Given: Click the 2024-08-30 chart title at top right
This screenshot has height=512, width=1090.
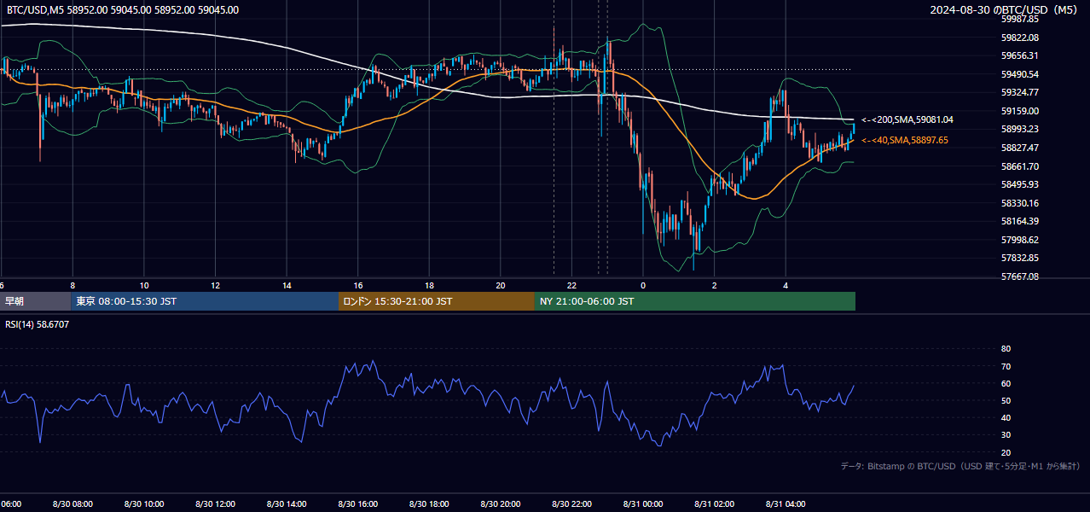Looking at the screenshot, I should tap(1005, 10).
